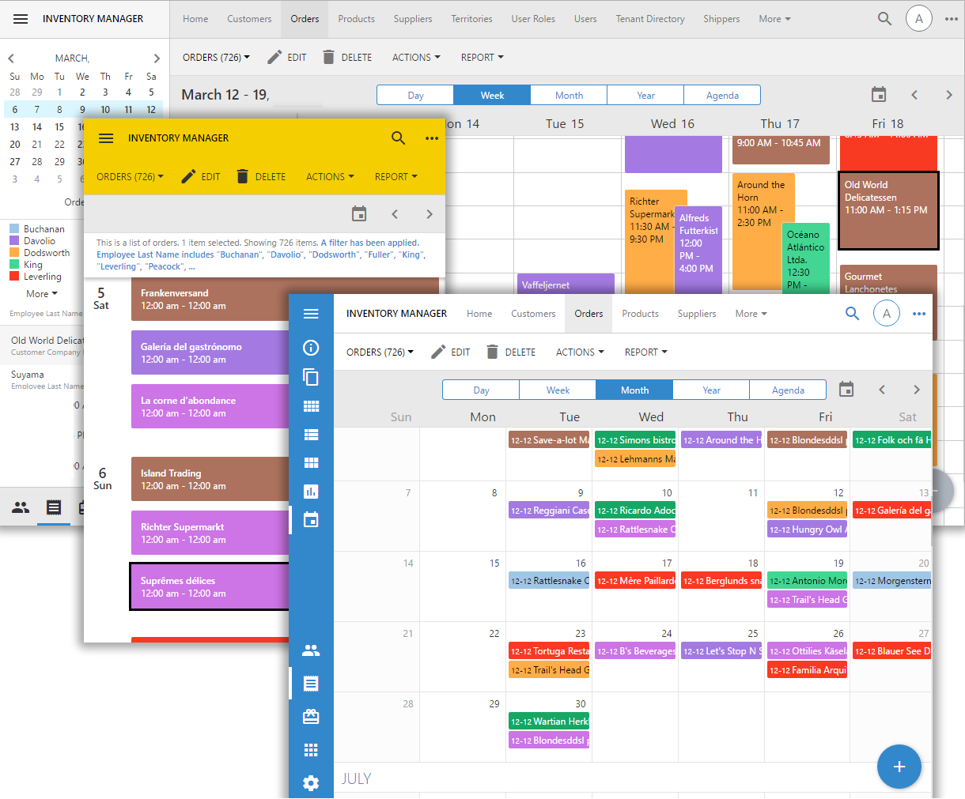
Task: Click copy pages icon in blue sidebar
Action: (311, 377)
